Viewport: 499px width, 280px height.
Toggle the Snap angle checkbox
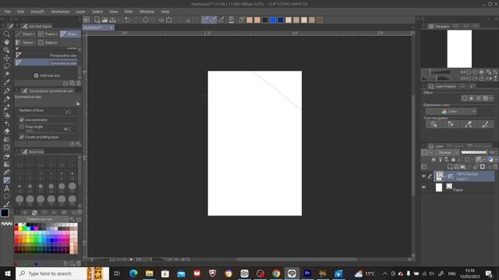click(21, 127)
